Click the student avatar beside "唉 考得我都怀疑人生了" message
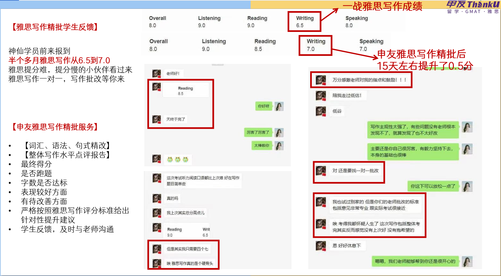The height and width of the screenshot is (276, 501). pyautogui.click(x=321, y=224)
